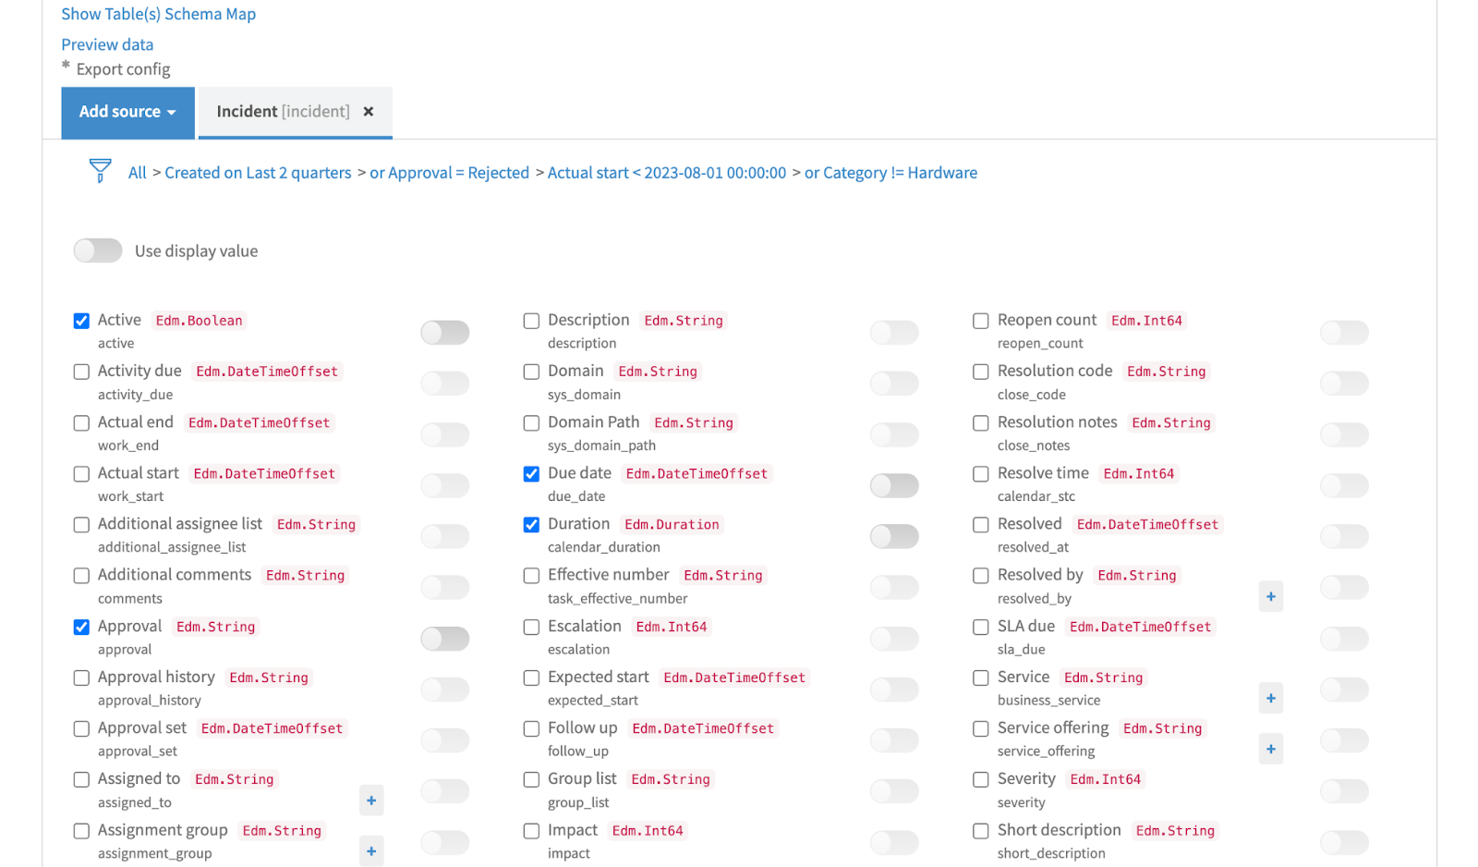
Task: Toggle the switch next to Duration
Action: [x=893, y=536]
